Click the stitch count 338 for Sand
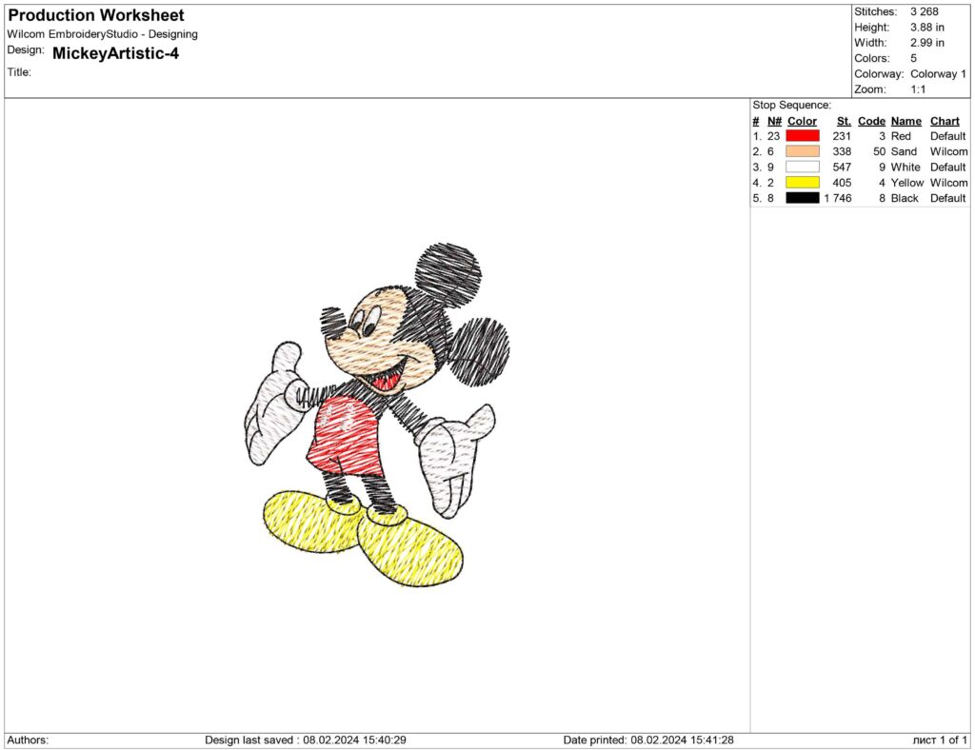Image resolution: width=975 pixels, height=750 pixels. pos(842,151)
